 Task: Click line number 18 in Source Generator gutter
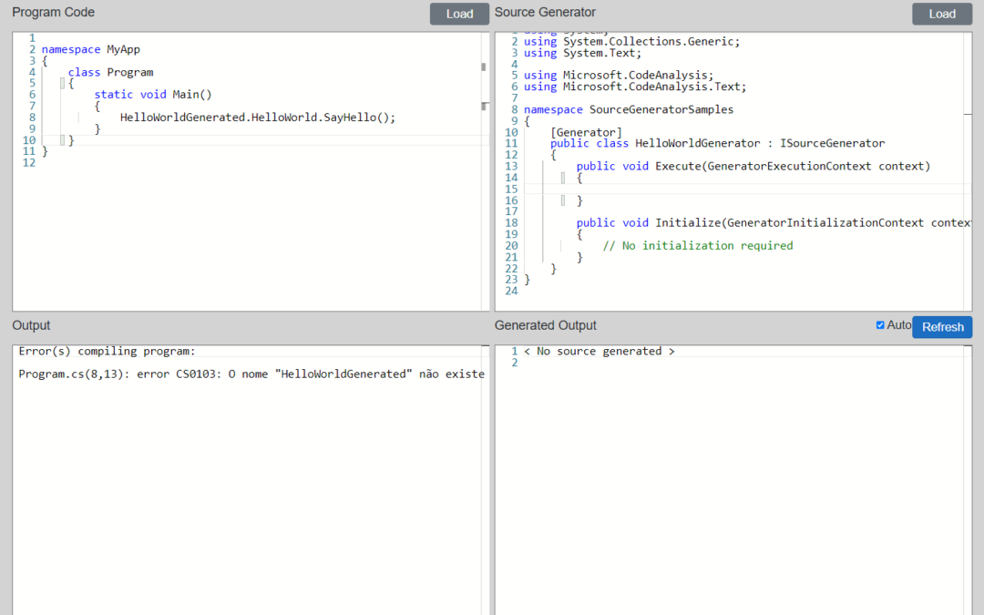(510, 223)
